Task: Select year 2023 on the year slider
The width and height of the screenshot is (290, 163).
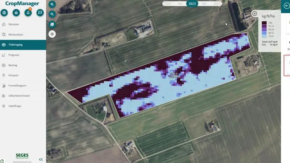Action: point(204,4)
